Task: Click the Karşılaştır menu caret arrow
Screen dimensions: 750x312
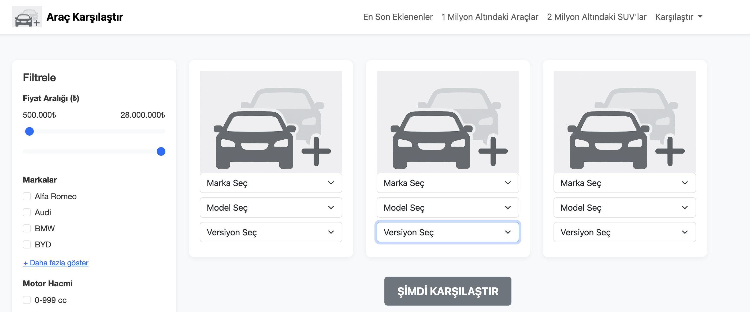Action: 700,17
